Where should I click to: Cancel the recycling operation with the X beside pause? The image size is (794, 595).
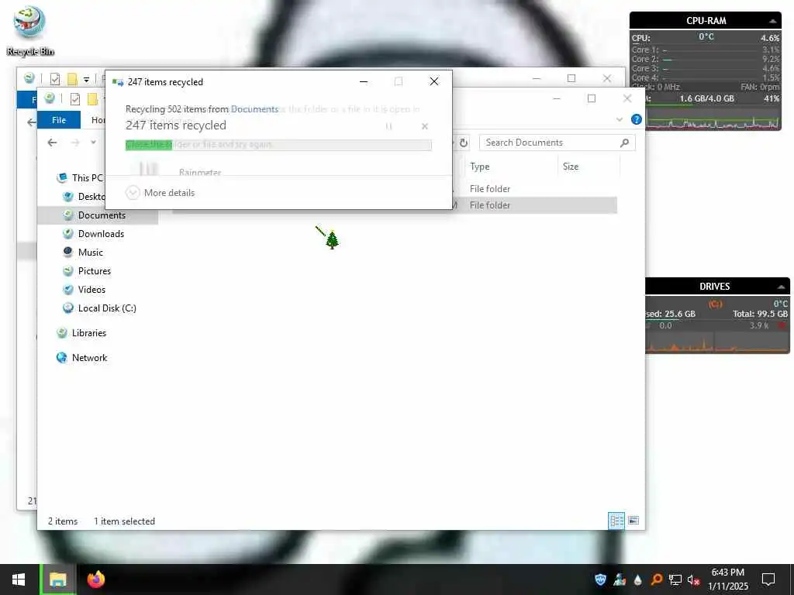425,126
